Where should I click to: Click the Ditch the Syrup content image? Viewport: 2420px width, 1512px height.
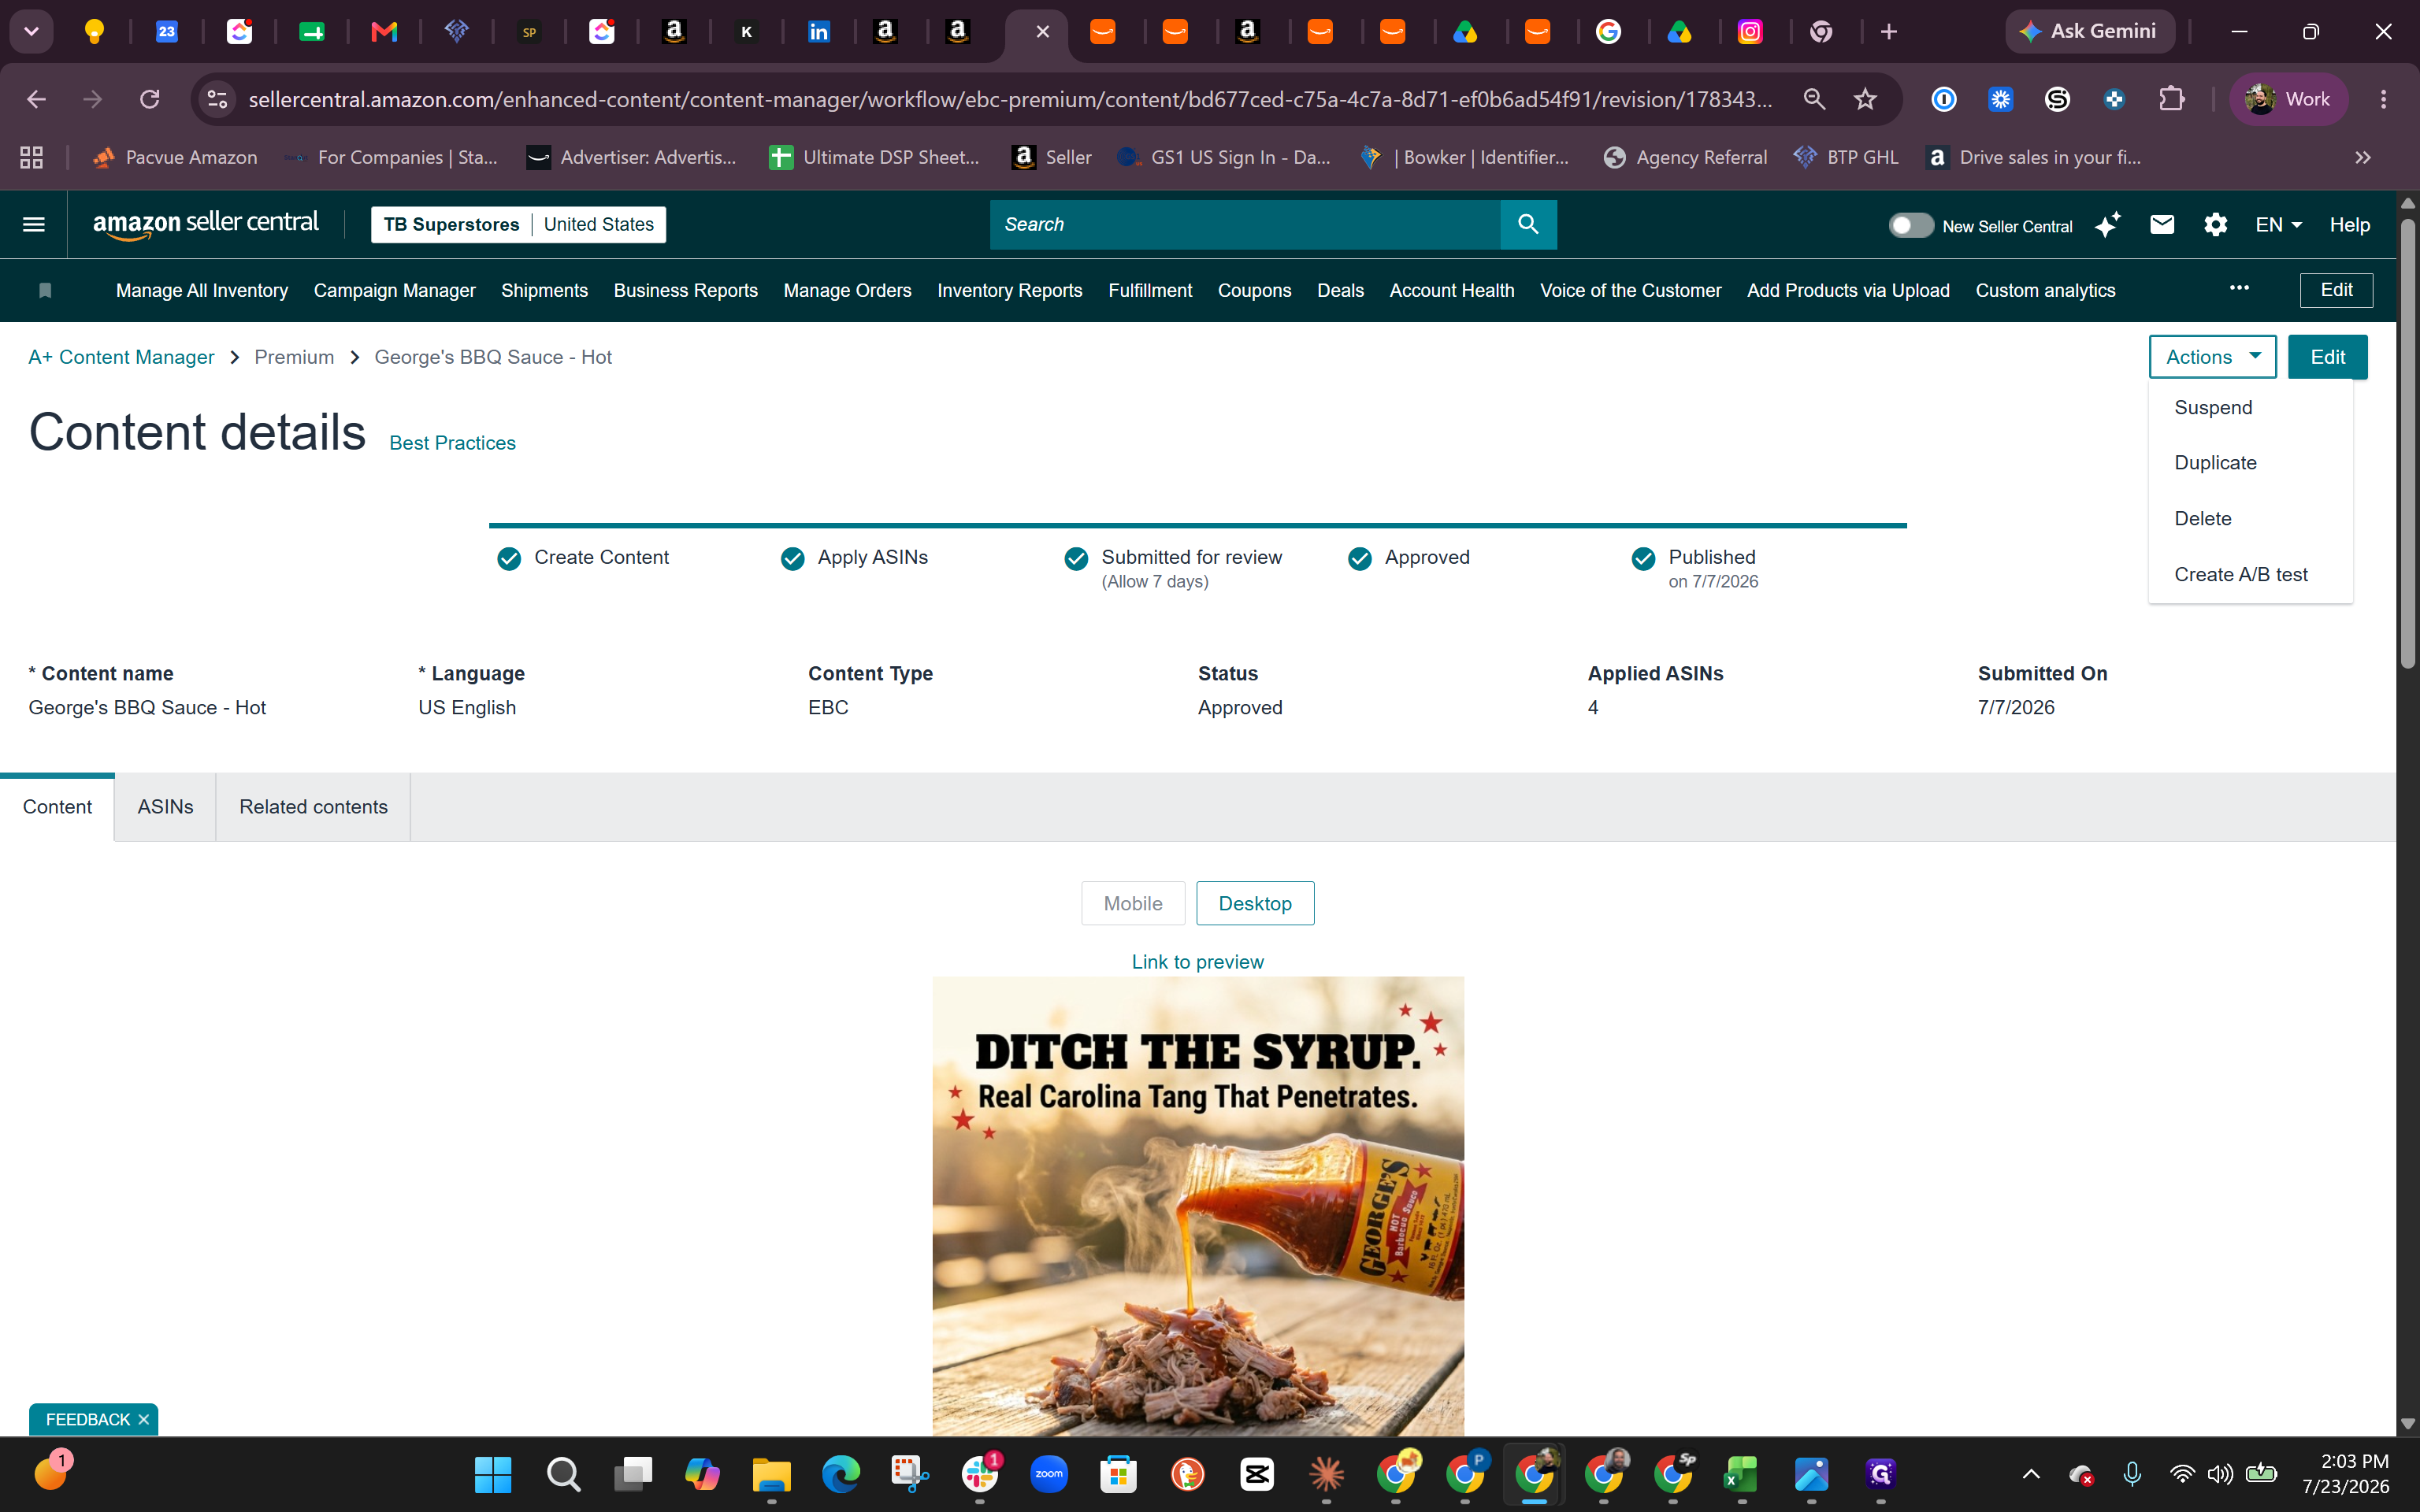pyautogui.click(x=1198, y=1206)
